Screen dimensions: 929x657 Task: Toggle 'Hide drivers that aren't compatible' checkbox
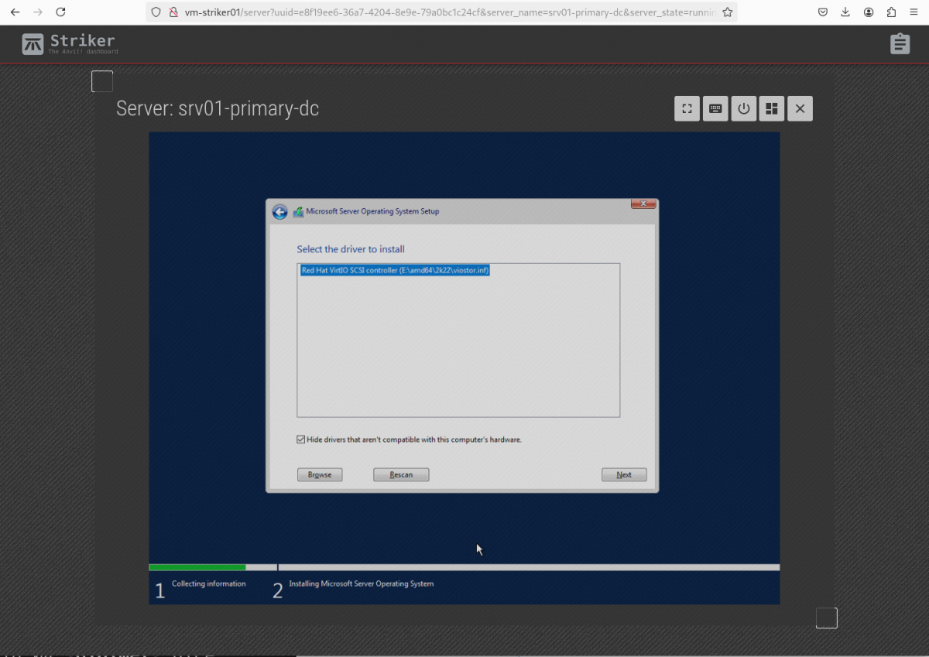tap(301, 440)
